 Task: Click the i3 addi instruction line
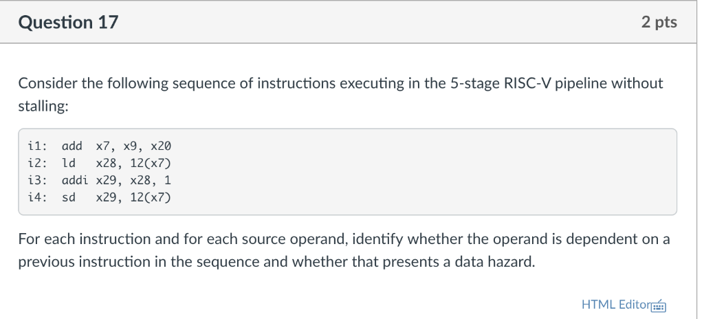click(x=100, y=180)
